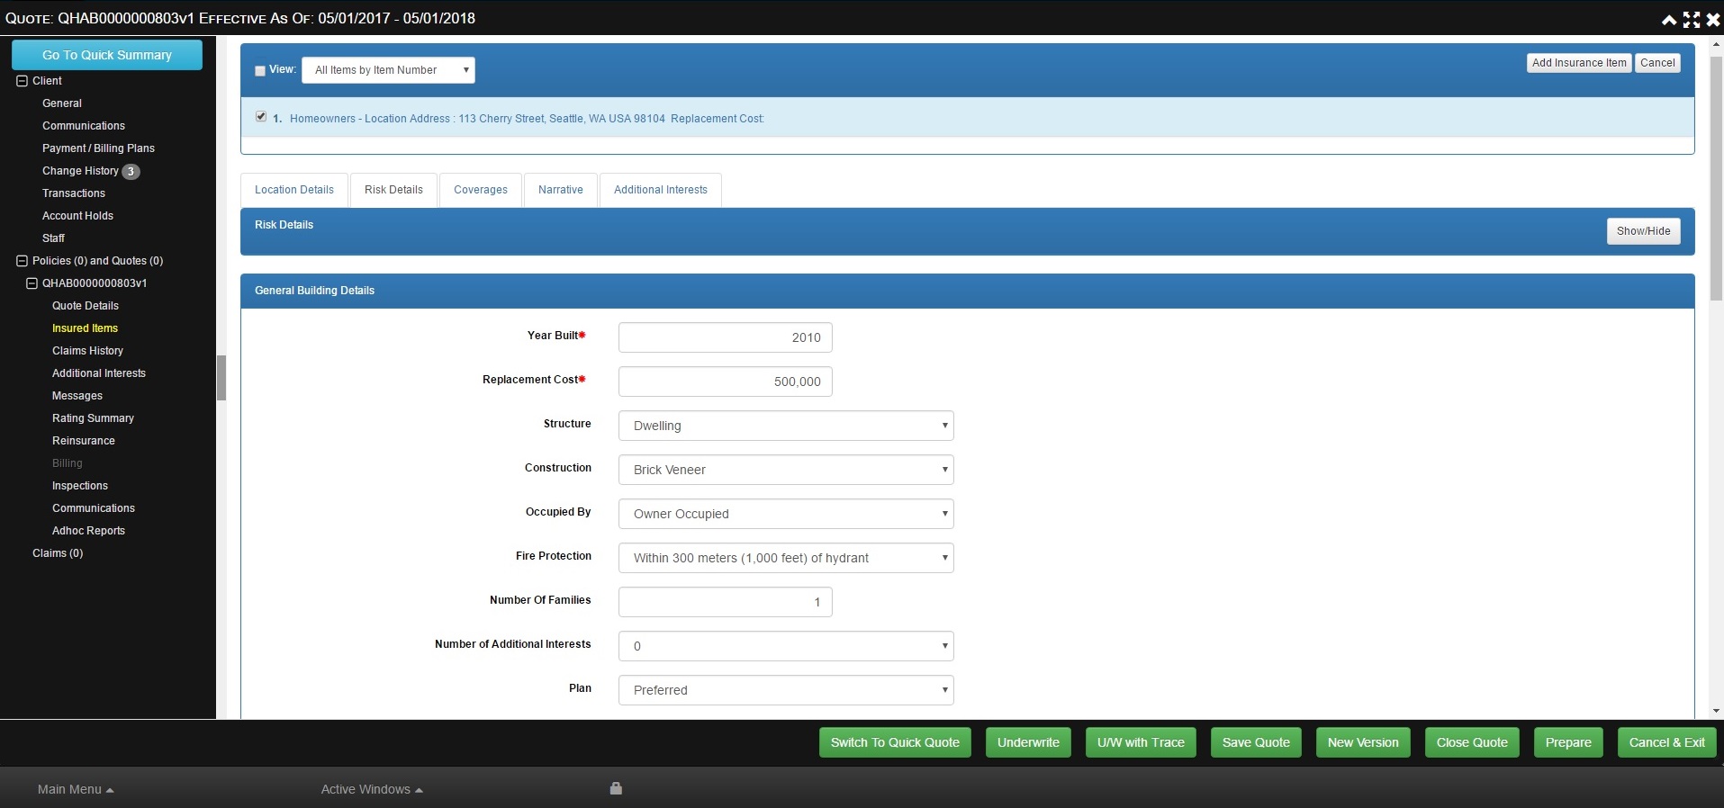Open the Plan dropdown showing Preferred
The width and height of the screenshot is (1724, 808).
tap(786, 690)
